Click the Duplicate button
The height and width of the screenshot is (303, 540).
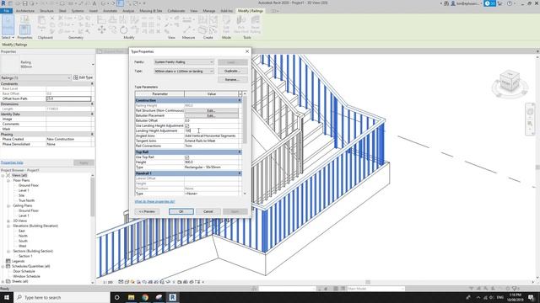pos(233,71)
